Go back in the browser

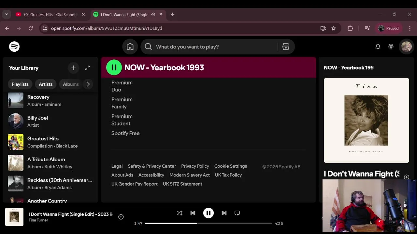7,28
